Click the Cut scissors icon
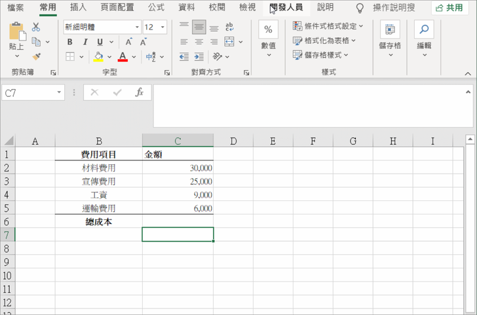Screen dimensions: 477x315 tap(35, 28)
